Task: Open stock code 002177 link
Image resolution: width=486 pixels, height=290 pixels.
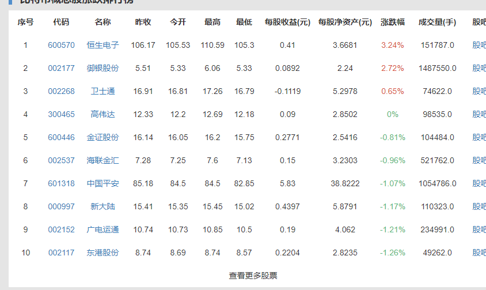Action: pyautogui.click(x=61, y=68)
